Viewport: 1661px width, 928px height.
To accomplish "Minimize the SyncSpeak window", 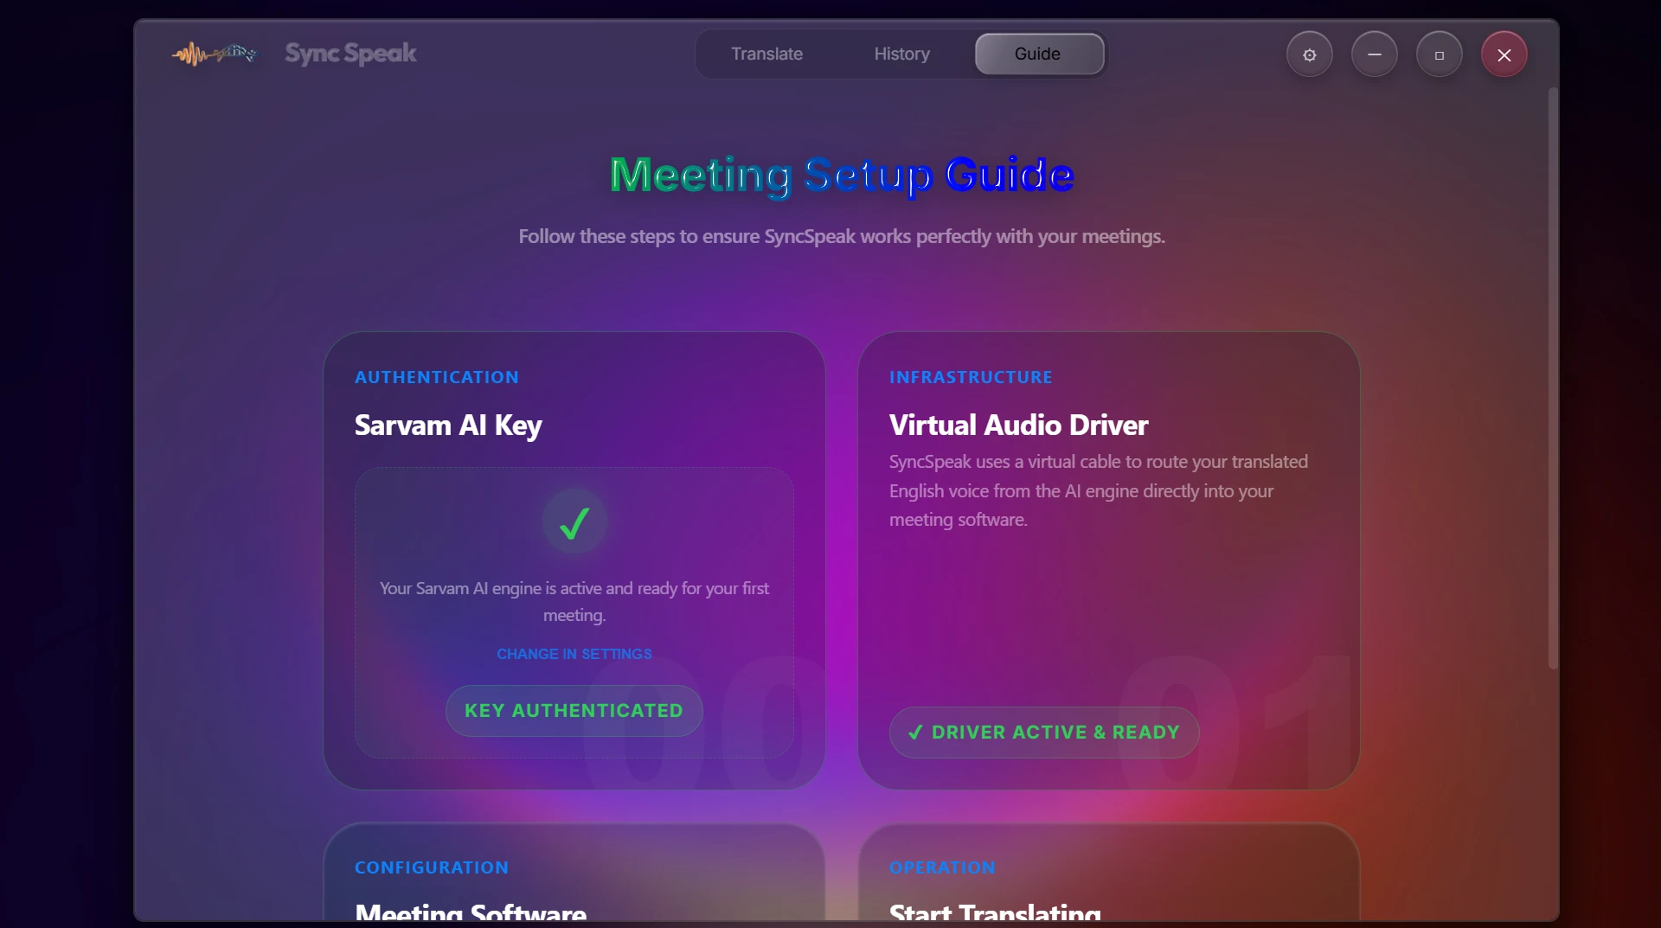I will (1375, 54).
